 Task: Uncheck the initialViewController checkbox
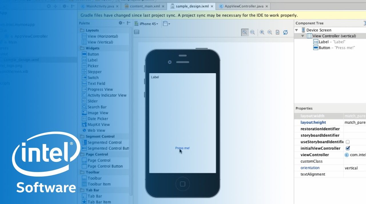click(x=348, y=148)
